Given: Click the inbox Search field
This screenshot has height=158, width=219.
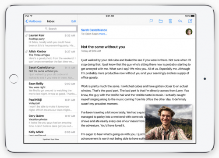Looking at the screenshot, I should pyautogui.click(x=51, y=29).
